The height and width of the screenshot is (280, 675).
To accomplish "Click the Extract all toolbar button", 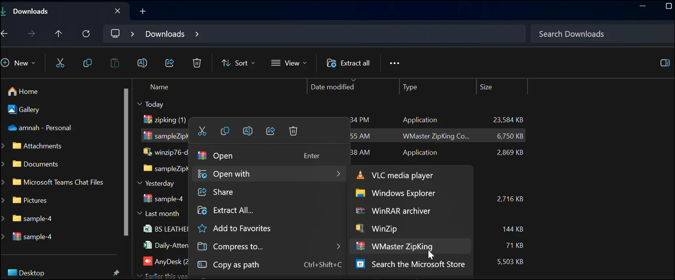I will pyautogui.click(x=348, y=63).
